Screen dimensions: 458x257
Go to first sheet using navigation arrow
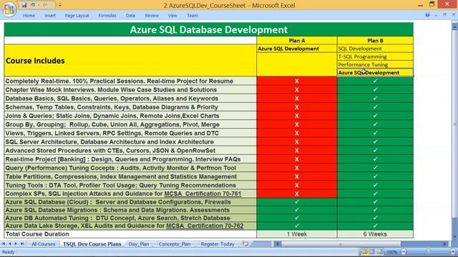(4, 244)
